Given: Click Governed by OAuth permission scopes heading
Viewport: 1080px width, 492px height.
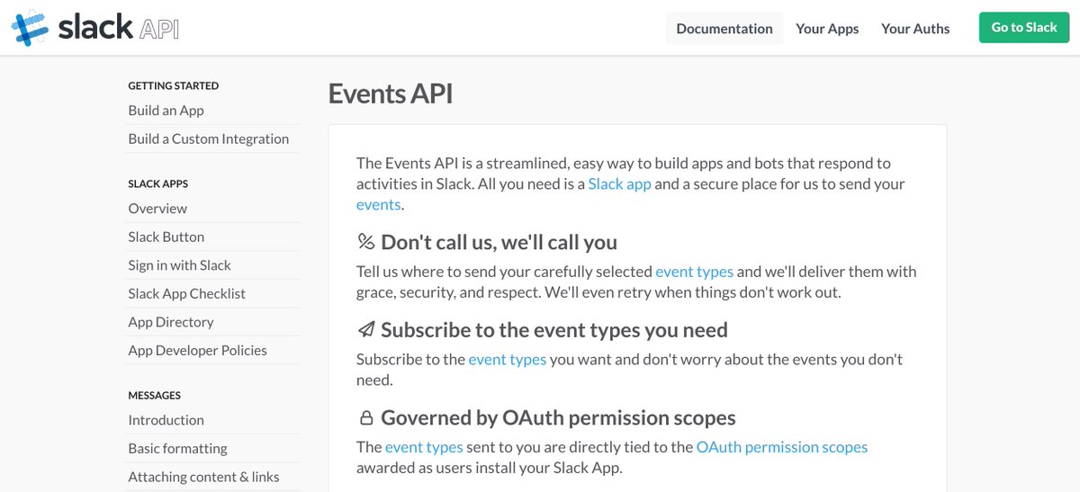Looking at the screenshot, I should [559, 418].
